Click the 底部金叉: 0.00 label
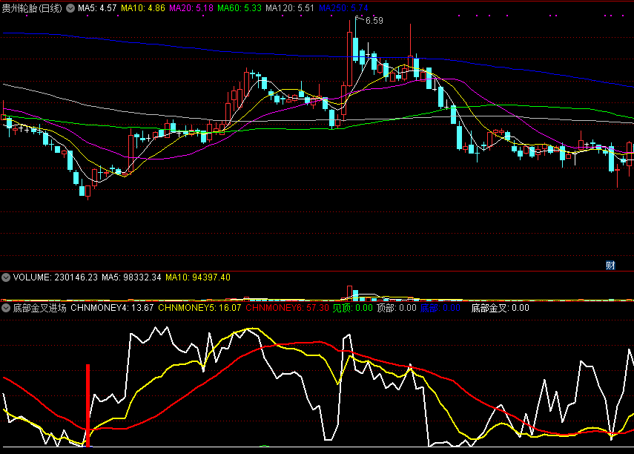634x454 pixels. pos(501,308)
